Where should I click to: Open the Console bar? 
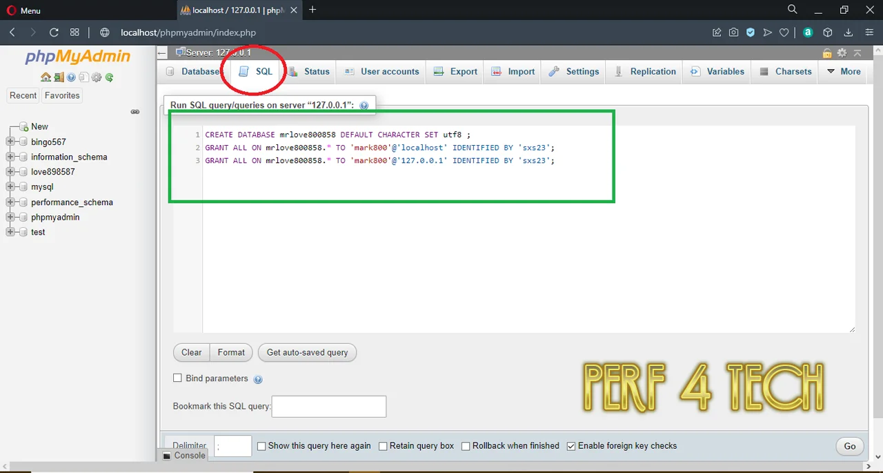[x=184, y=456]
